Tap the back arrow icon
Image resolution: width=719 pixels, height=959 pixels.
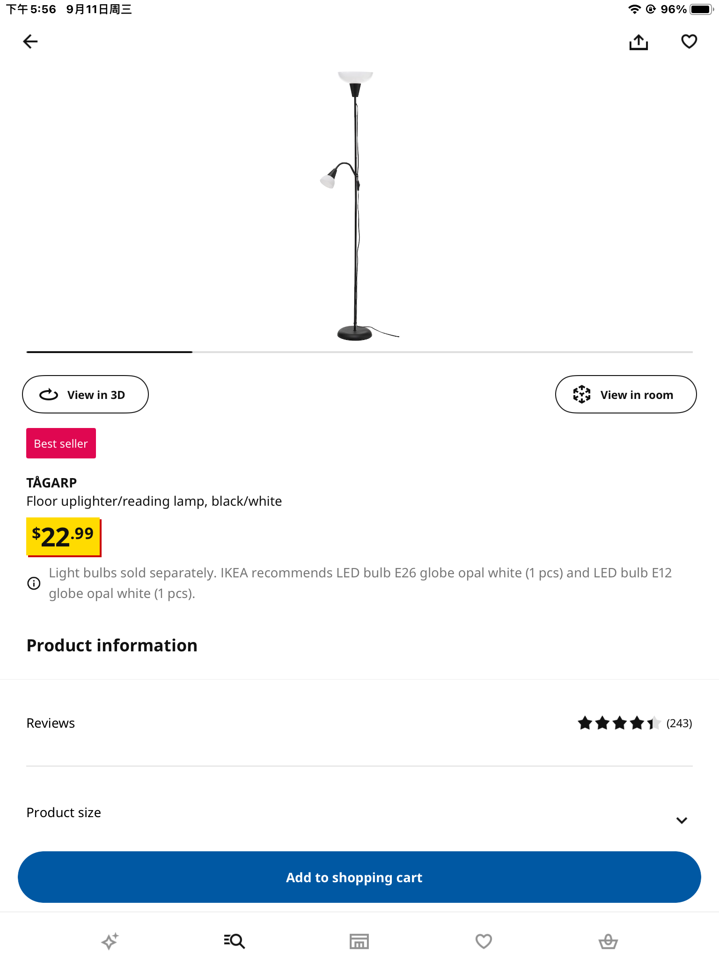(30, 42)
